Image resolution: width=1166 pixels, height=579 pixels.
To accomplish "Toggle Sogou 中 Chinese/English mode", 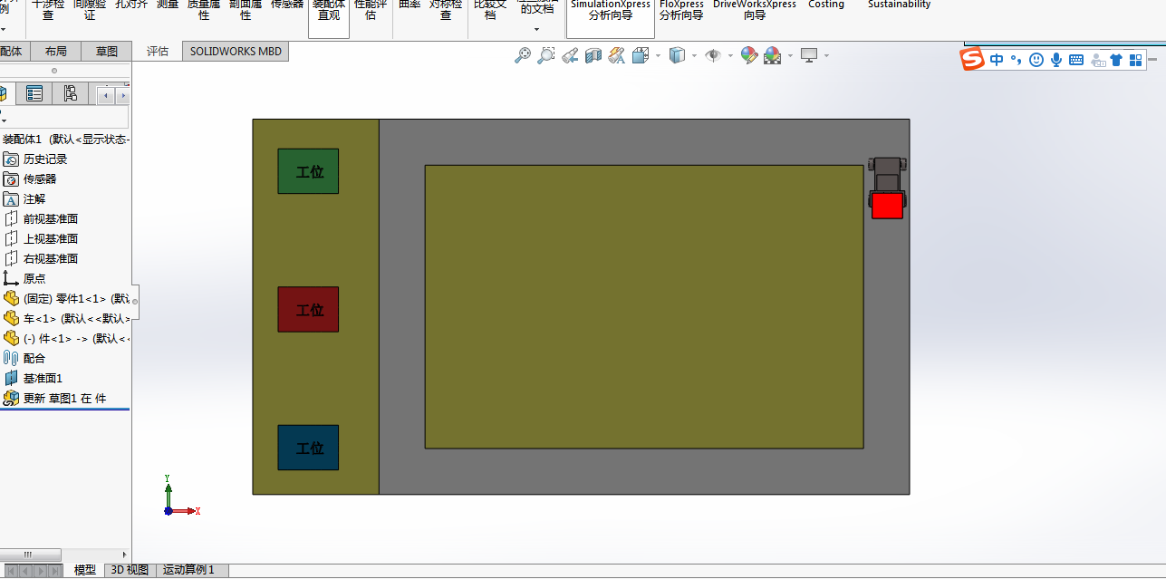I will 997,60.
